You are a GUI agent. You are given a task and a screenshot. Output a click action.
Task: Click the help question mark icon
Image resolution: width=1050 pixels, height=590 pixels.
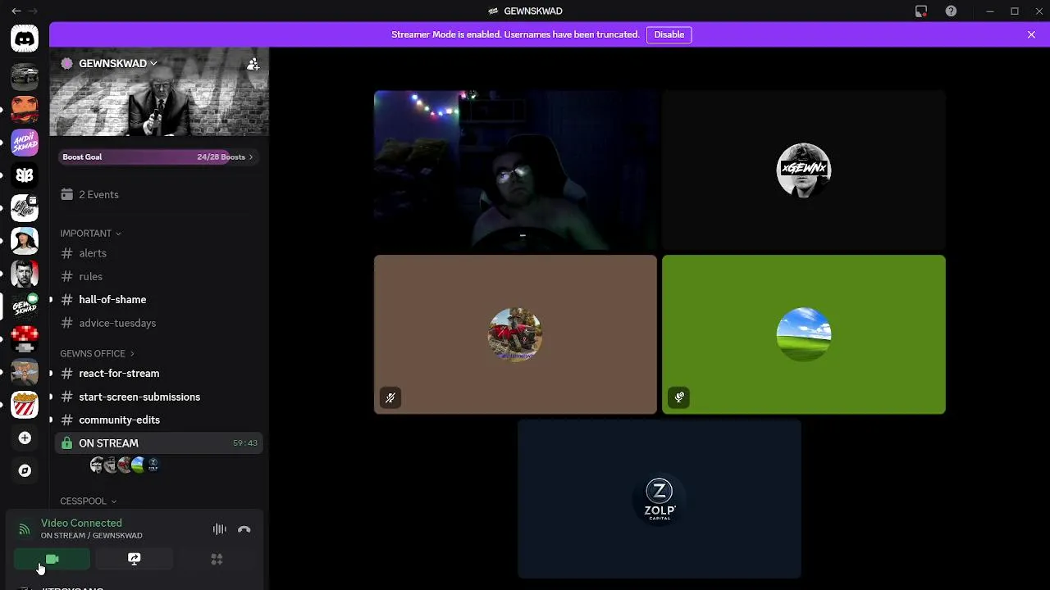click(951, 11)
